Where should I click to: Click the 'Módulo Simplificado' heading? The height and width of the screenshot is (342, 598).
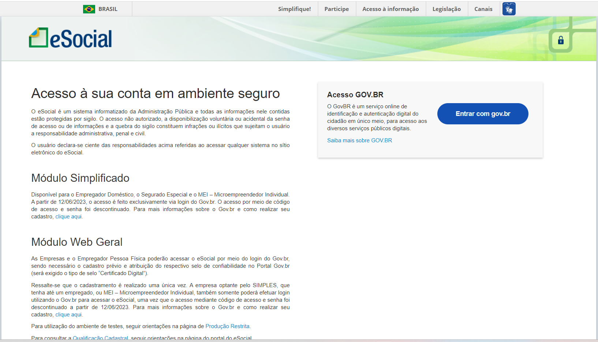[x=80, y=178]
